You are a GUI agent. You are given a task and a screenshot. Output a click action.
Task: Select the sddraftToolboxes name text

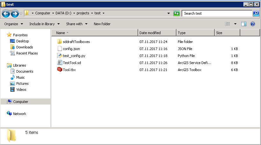(x=76, y=42)
